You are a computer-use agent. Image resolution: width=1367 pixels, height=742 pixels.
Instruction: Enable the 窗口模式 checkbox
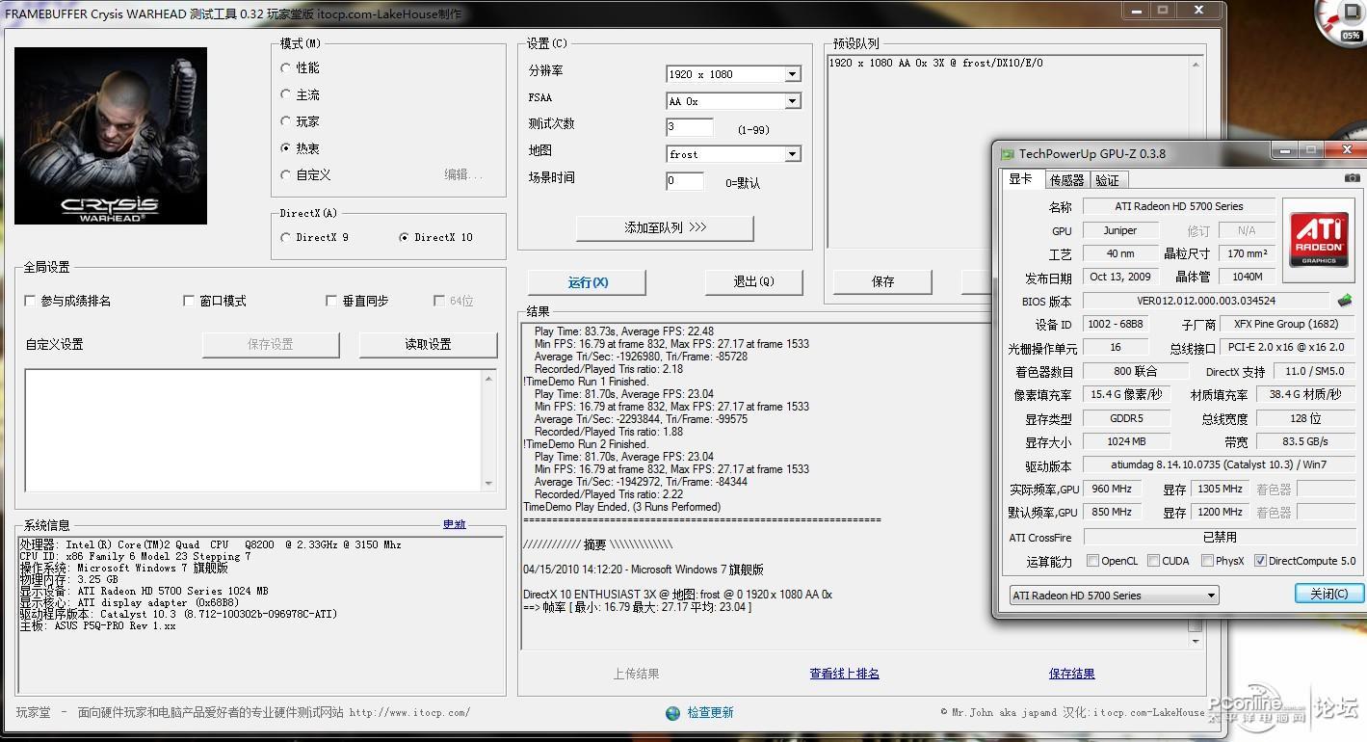[x=189, y=301]
